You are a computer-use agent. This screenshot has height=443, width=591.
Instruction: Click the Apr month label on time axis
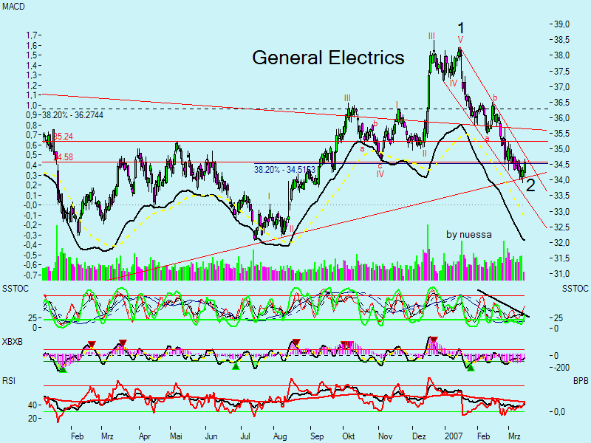coord(145,436)
